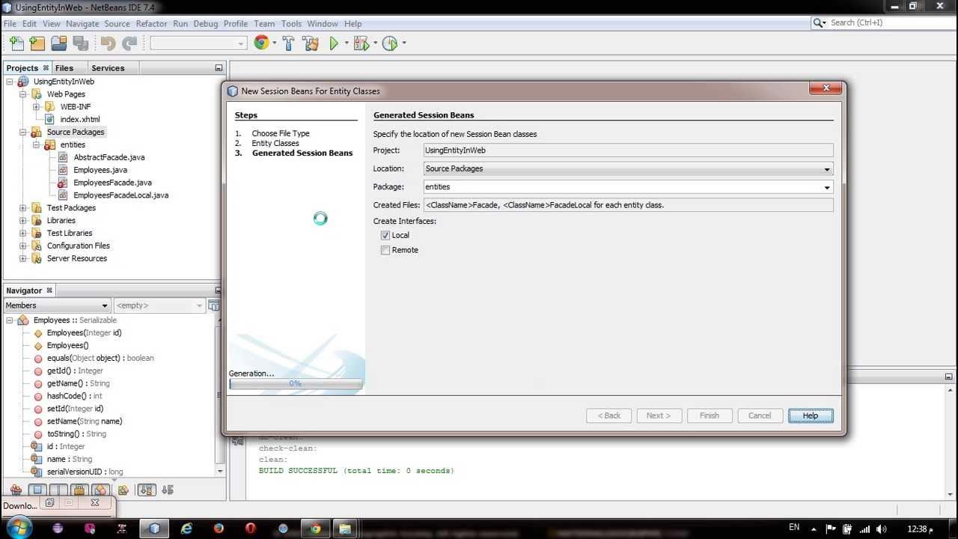Click the Search magnifier icon in top bar

point(820,23)
